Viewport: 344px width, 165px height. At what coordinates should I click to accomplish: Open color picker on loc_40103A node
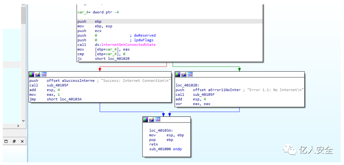point(146,120)
